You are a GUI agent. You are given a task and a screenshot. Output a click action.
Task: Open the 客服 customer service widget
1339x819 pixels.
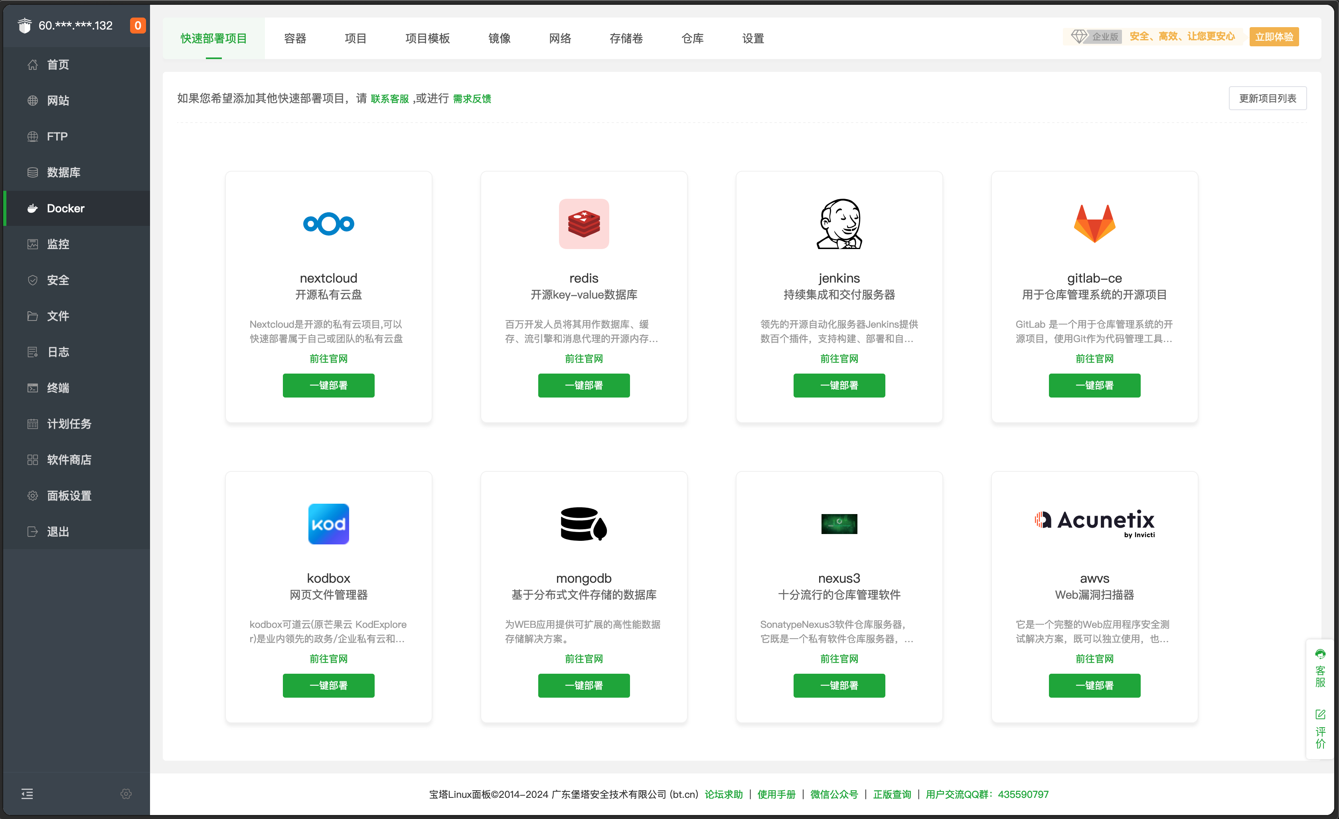(1321, 668)
